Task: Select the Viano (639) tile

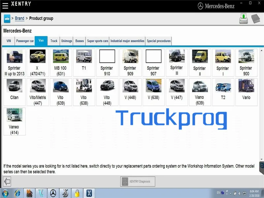Action: tap(200, 92)
